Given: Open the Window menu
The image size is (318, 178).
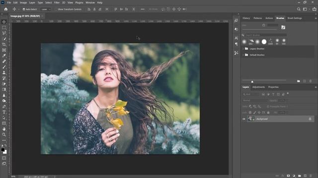Looking at the screenshot, I should (90, 2).
